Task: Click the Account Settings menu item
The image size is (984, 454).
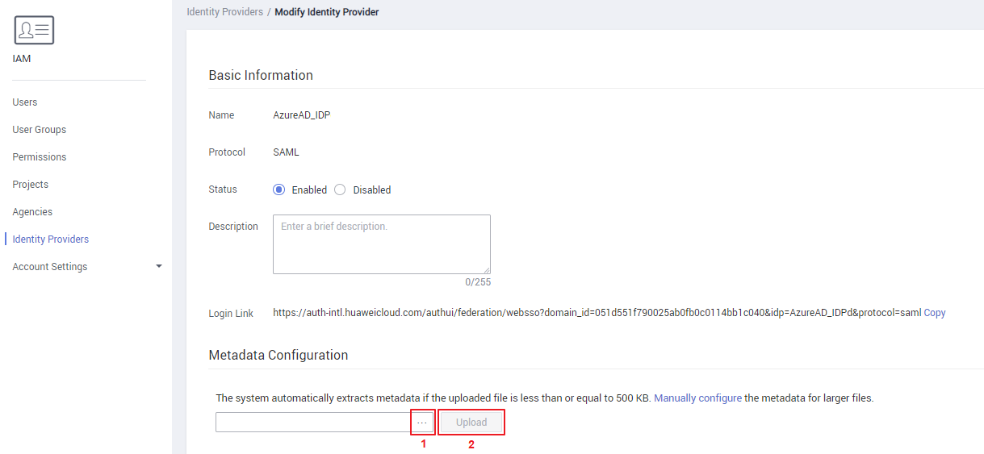Action: (x=50, y=267)
